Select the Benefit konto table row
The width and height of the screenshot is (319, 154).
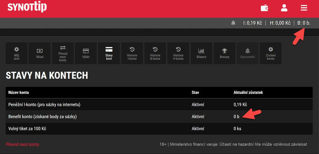click(159, 117)
